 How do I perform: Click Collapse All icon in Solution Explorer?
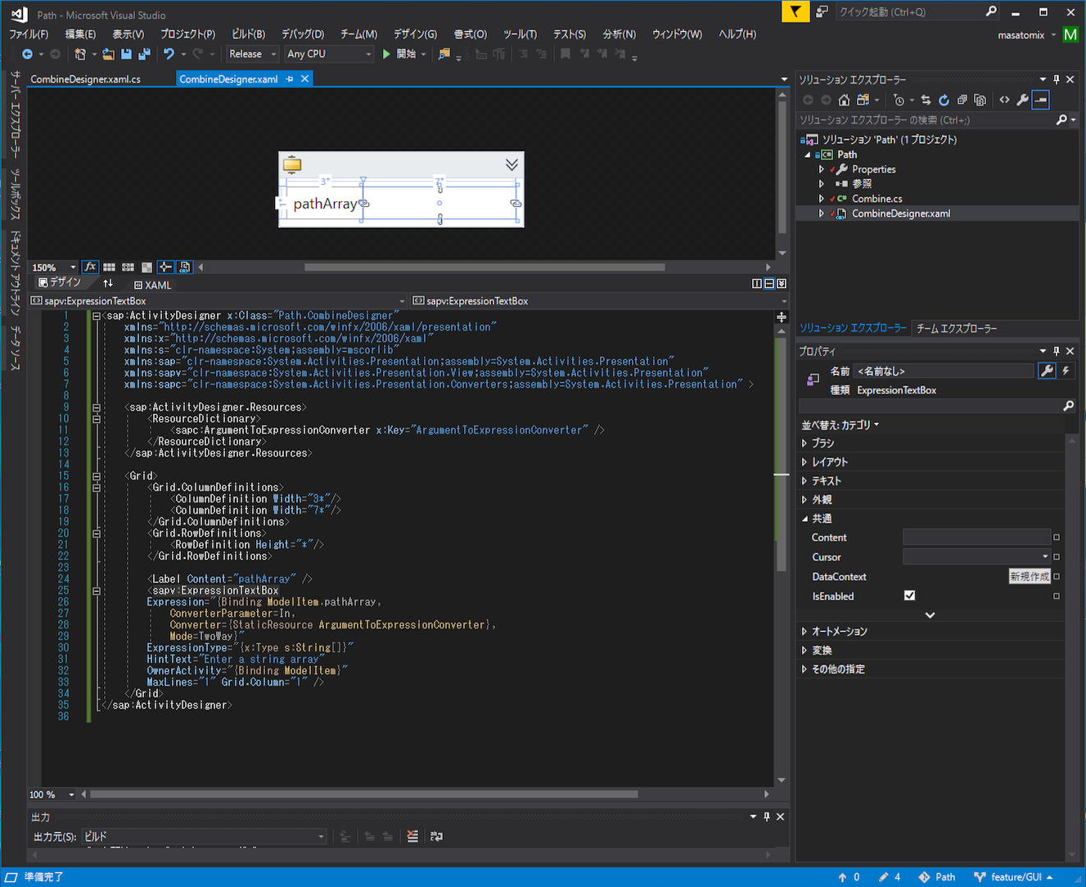[962, 100]
